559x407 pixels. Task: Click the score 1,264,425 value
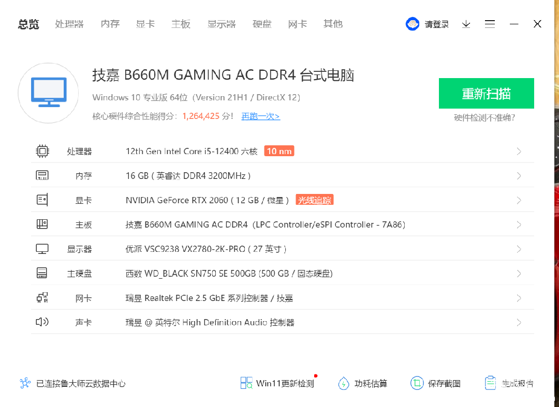point(201,116)
